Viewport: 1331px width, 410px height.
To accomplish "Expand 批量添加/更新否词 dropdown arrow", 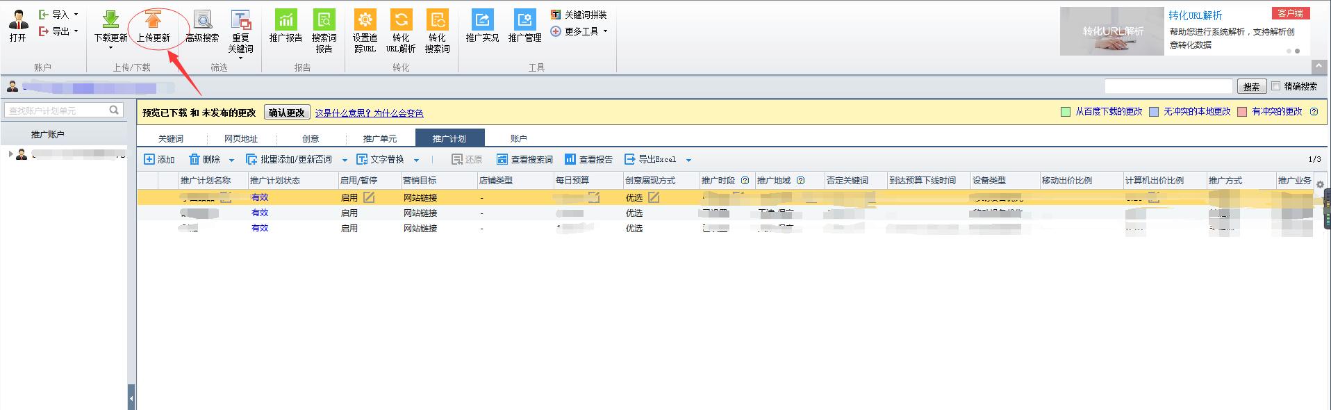I will point(345,161).
